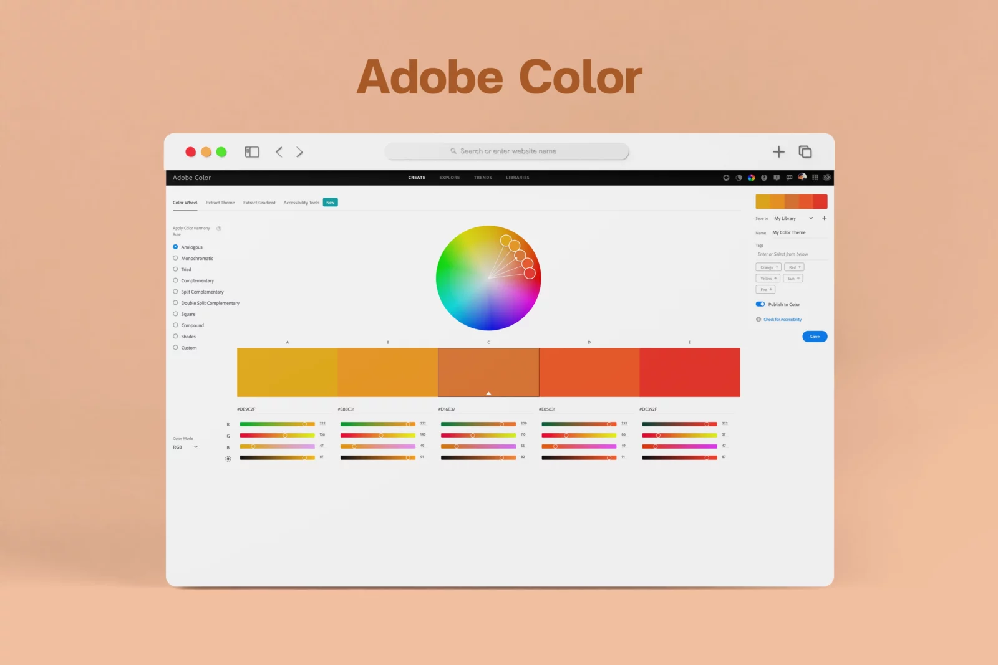998x665 pixels.
Task: Open the feedback exclamation icon
Action: 777,178
